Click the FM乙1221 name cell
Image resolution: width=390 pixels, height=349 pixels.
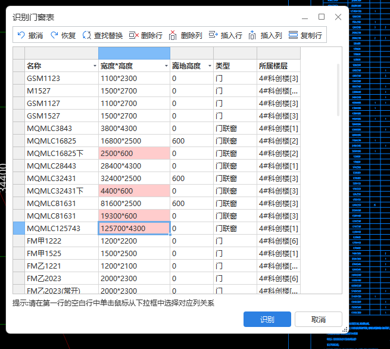click(62, 266)
